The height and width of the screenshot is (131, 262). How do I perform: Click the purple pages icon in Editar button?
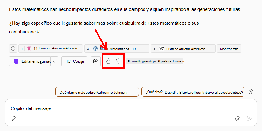tap(16, 61)
